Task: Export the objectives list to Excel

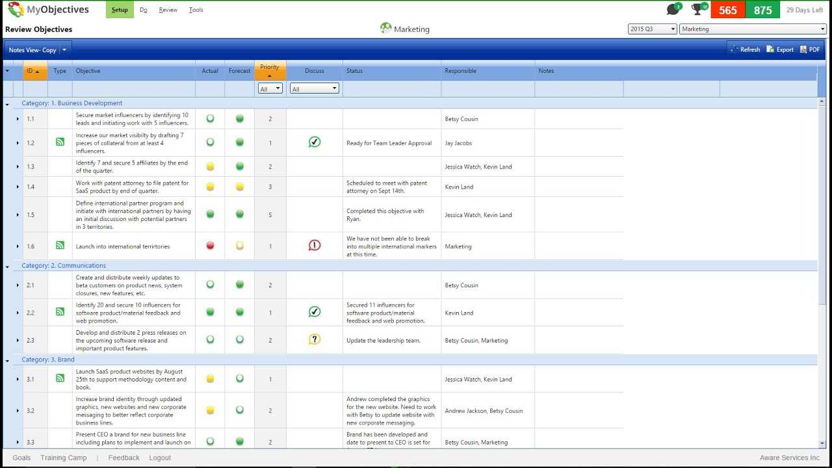Action: point(779,49)
